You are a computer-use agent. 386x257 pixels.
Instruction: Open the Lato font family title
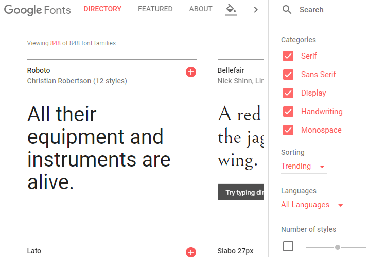tap(34, 251)
